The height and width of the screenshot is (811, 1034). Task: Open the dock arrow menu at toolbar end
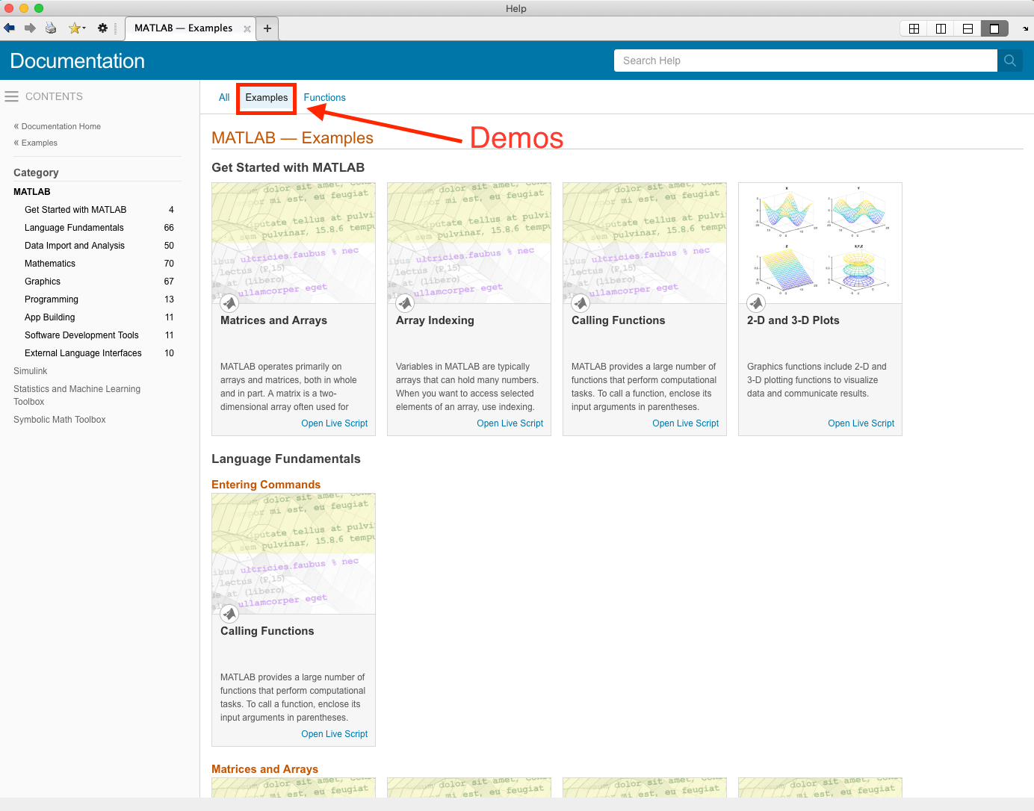(1025, 28)
